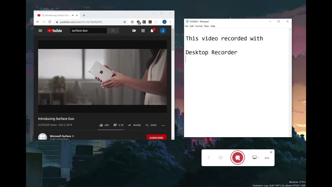The image size is (332, 187).
Task: Like the video (69K)
Action: click(x=104, y=125)
